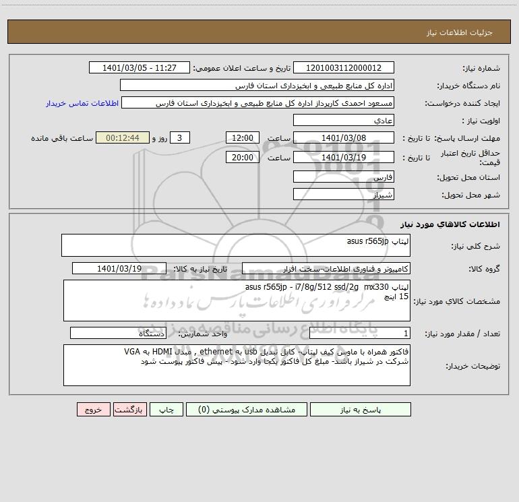
Task: Click the response deadline date 1401/03/08
Action: [x=344, y=137]
